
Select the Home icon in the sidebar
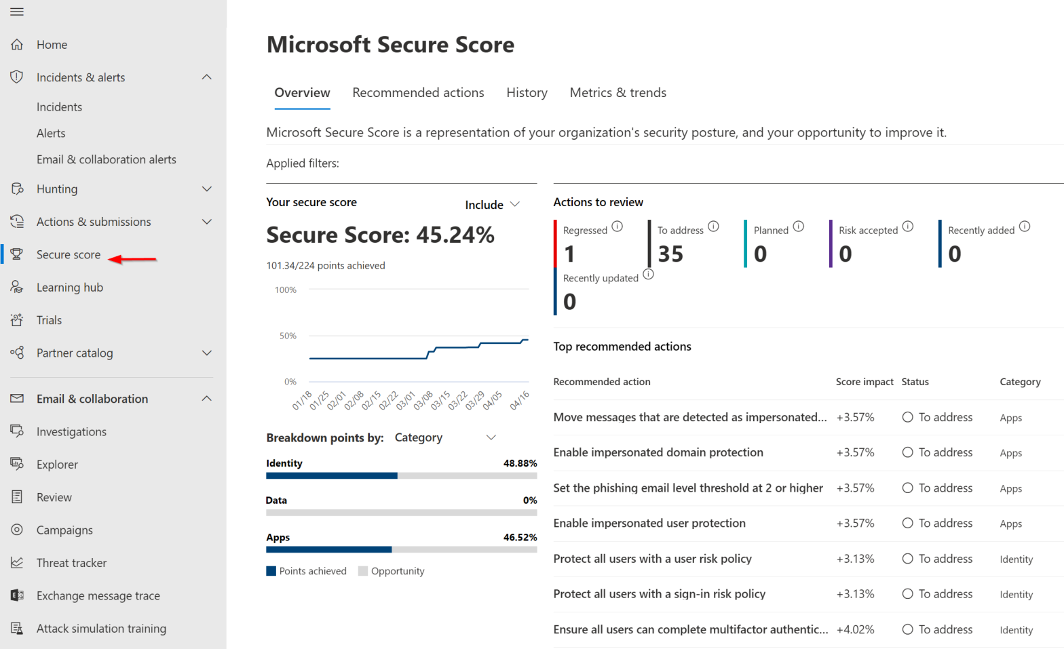[x=16, y=44]
